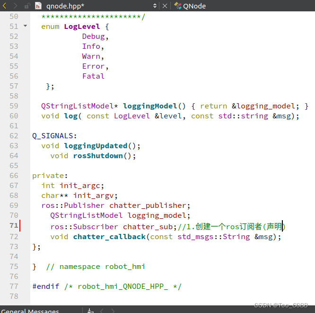The width and height of the screenshot is (315, 313).
Task: Open the General Messages output pane
Action: [30, 311]
